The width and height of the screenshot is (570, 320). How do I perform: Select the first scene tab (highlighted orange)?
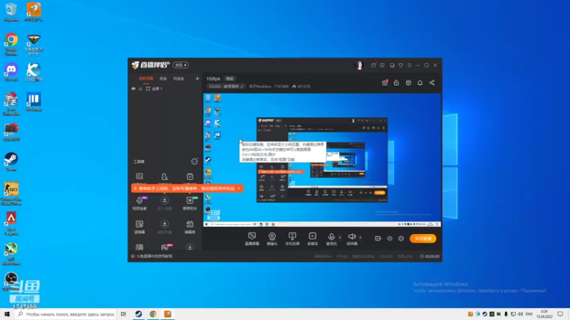point(146,78)
